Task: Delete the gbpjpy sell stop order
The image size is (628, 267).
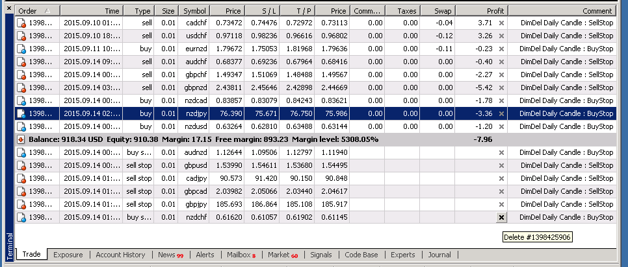Action: coord(501,204)
